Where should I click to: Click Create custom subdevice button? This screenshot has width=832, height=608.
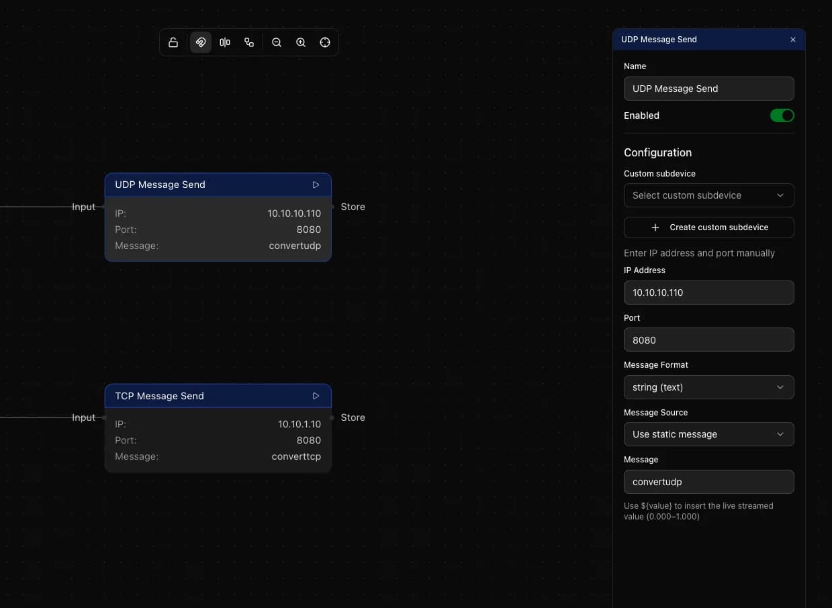[708, 227]
